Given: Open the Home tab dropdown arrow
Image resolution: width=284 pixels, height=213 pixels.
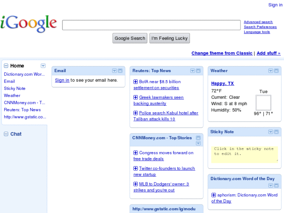Looking at the screenshot, I should [x=43, y=66].
